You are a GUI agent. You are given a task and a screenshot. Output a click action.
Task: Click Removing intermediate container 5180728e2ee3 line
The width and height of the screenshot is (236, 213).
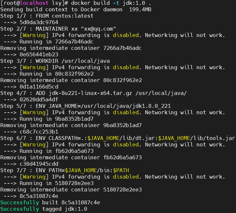[71, 190]
